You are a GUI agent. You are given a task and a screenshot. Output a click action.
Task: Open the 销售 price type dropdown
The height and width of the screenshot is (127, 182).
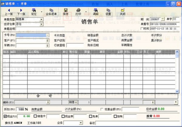point(76,102)
